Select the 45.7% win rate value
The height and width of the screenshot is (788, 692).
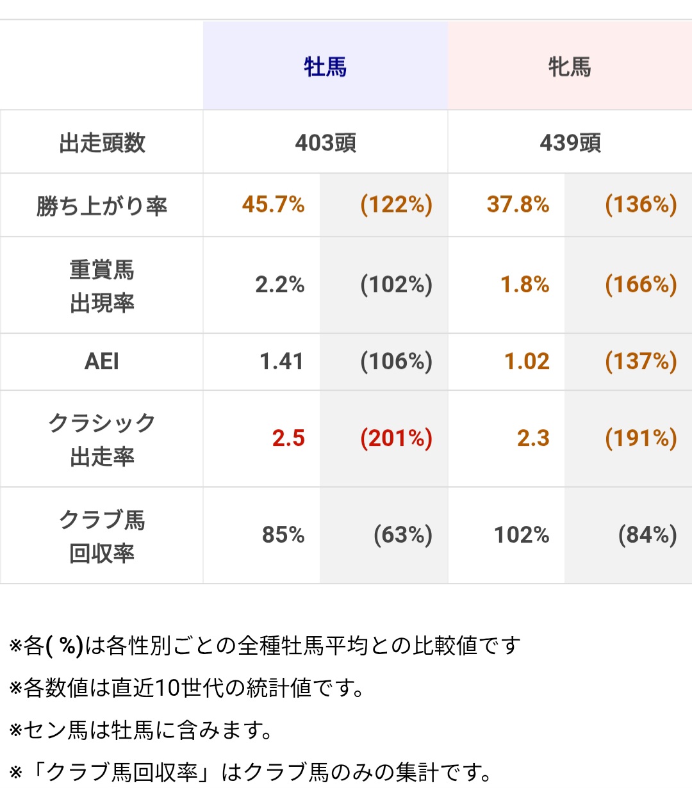273,205
